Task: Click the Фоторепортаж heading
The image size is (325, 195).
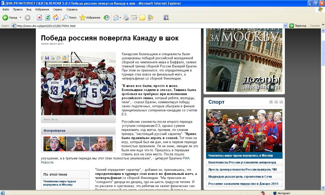Action: click(x=54, y=131)
